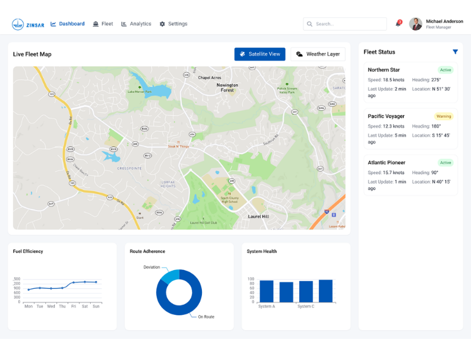Viewport: 471px width, 353px height.
Task: Open the Fleet Status filter icon
Action: click(x=455, y=52)
